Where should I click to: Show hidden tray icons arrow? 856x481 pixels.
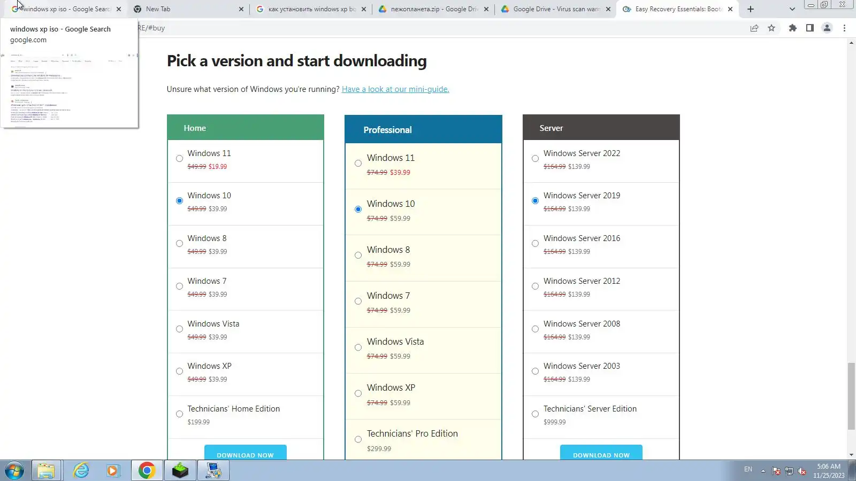[x=763, y=471]
